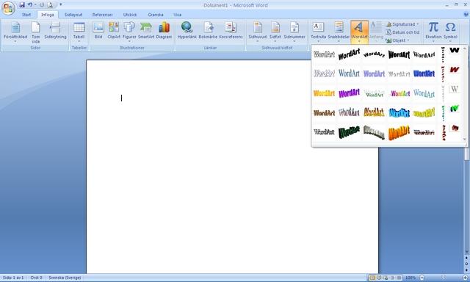This screenshot has height=282, width=470.
Task: Click the Office button logo
Action: tap(8, 8)
